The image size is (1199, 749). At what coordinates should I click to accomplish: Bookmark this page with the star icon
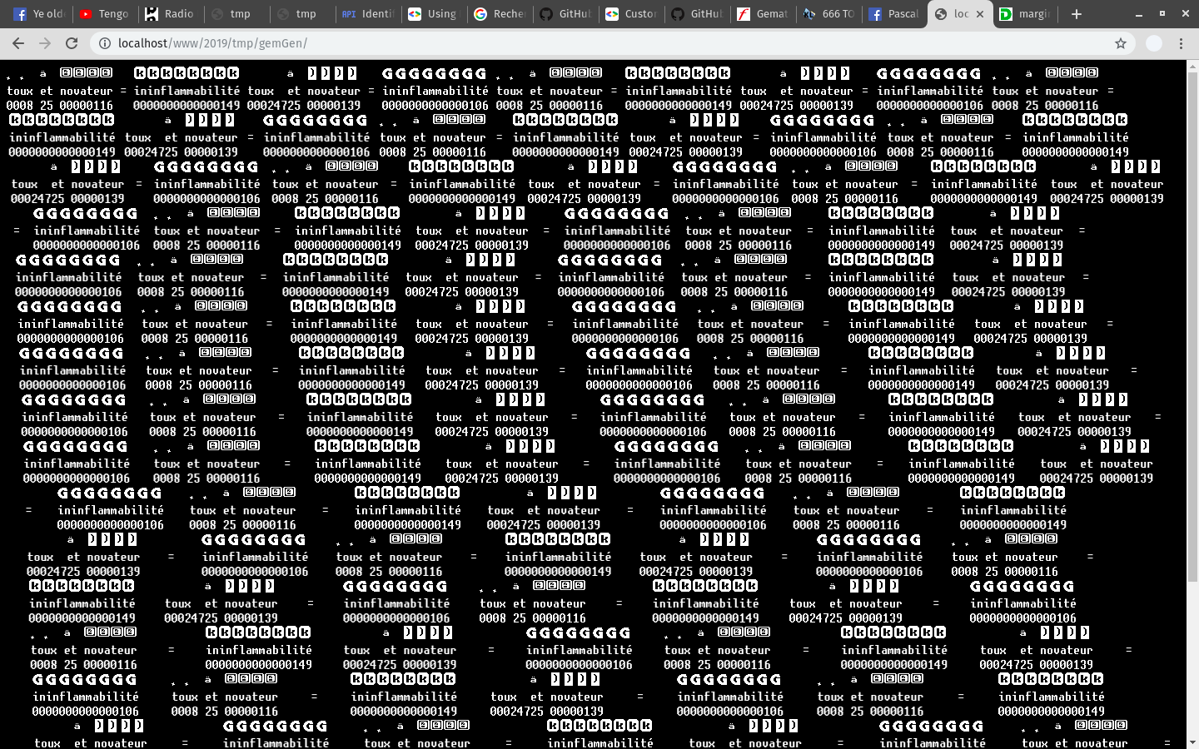pyautogui.click(x=1121, y=43)
